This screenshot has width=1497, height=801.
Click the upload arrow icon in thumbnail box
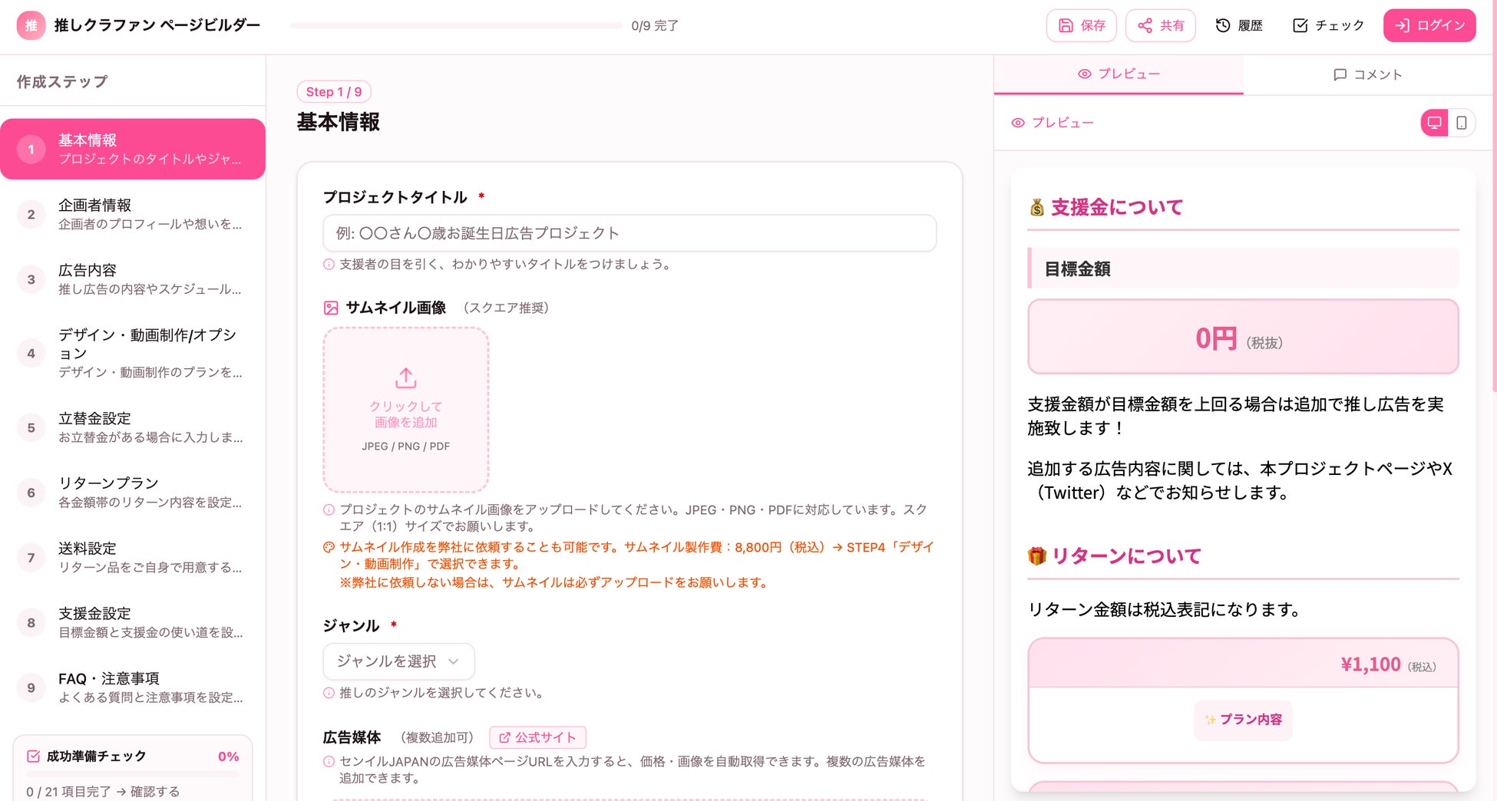(x=405, y=377)
